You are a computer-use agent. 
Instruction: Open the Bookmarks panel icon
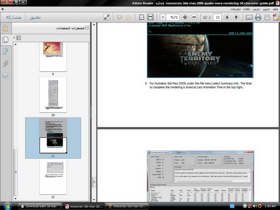(x=5, y=52)
